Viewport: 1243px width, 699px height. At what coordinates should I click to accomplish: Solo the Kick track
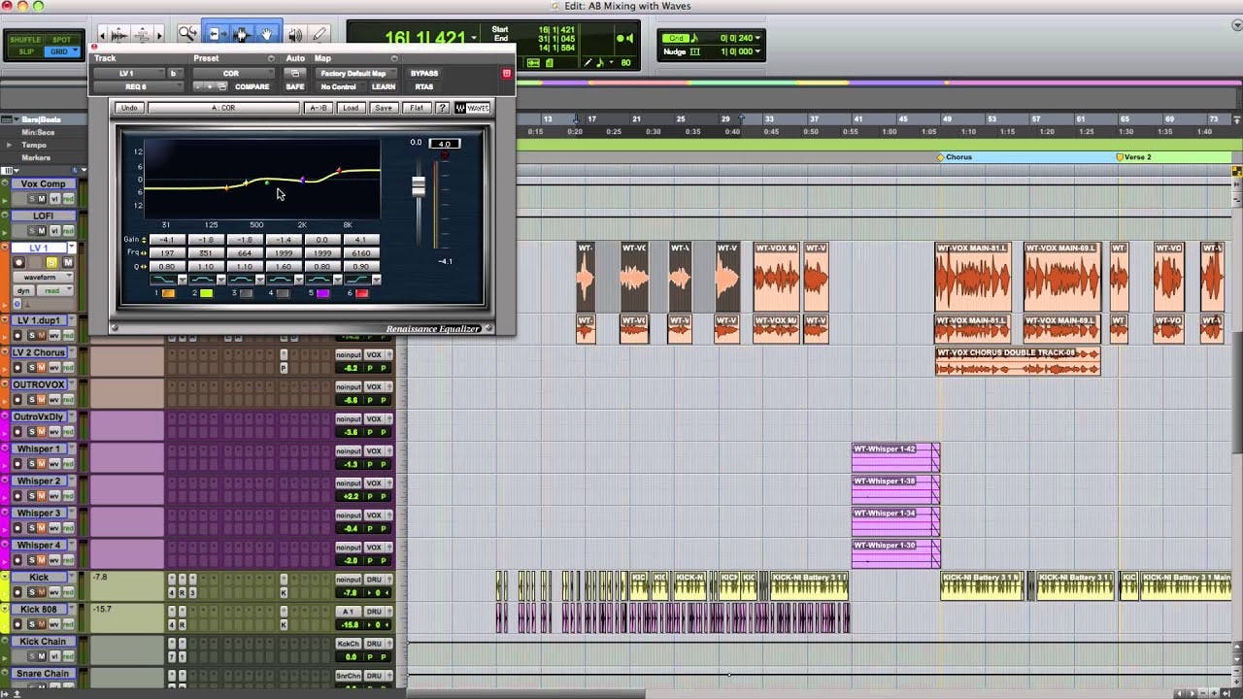(31, 591)
